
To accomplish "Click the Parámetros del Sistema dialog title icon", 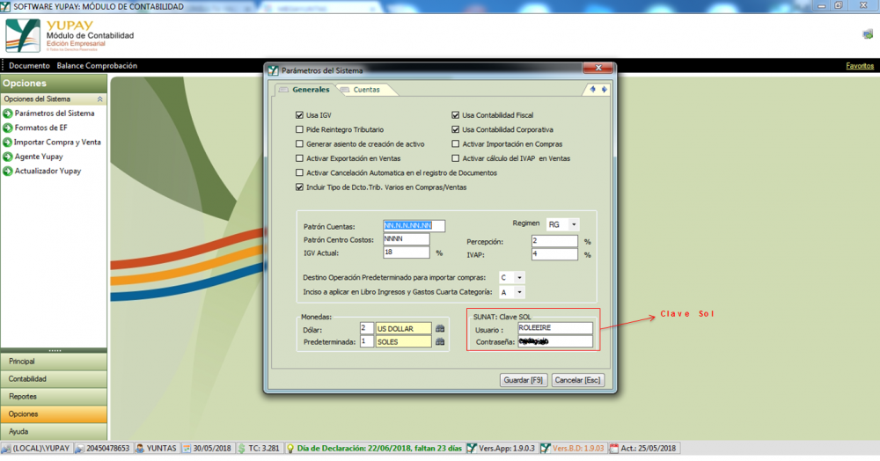I will [x=274, y=70].
